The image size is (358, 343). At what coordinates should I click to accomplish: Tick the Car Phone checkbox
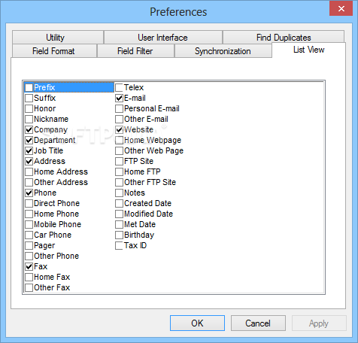pos(29,235)
